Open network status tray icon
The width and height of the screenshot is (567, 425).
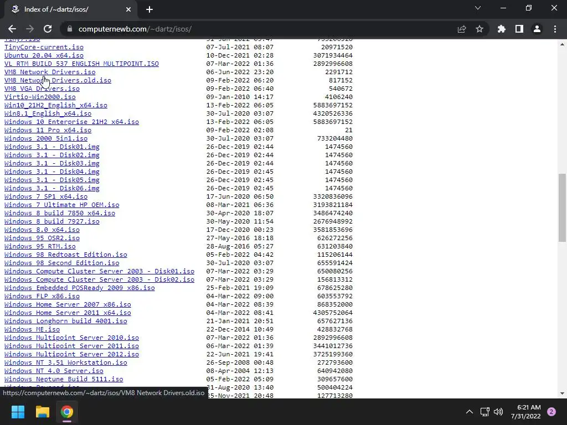coord(485,412)
